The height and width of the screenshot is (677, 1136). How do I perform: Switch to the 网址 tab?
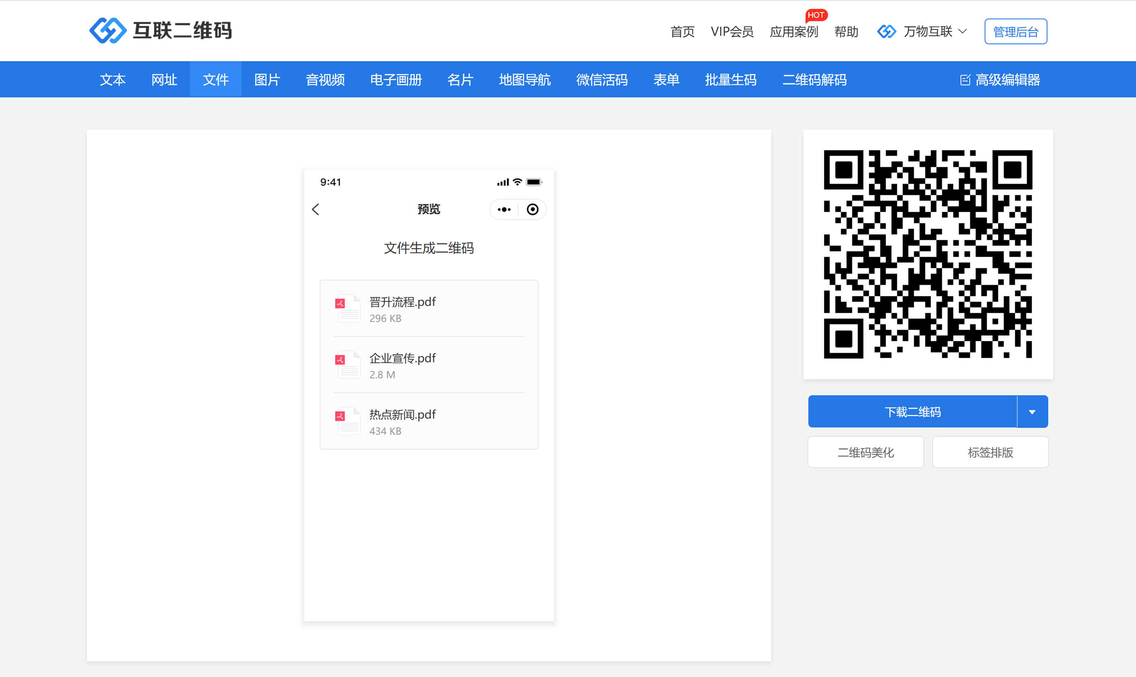click(164, 79)
